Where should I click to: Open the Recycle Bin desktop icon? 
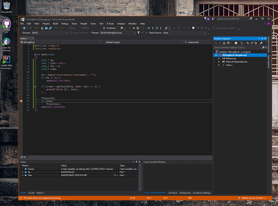[x=7, y=7]
